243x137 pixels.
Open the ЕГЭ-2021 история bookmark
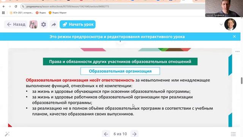pos(21,13)
